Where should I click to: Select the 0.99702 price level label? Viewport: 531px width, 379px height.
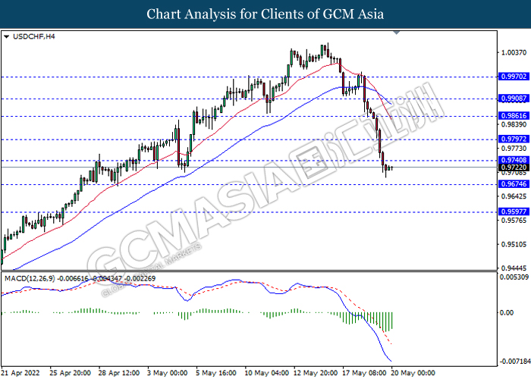(x=514, y=77)
